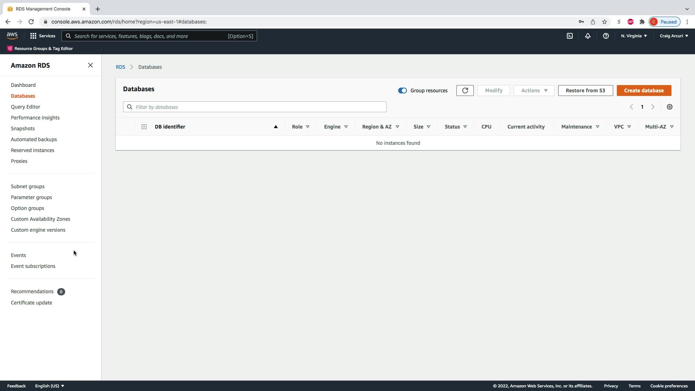Click the AWS logo home icon

[x=12, y=35]
